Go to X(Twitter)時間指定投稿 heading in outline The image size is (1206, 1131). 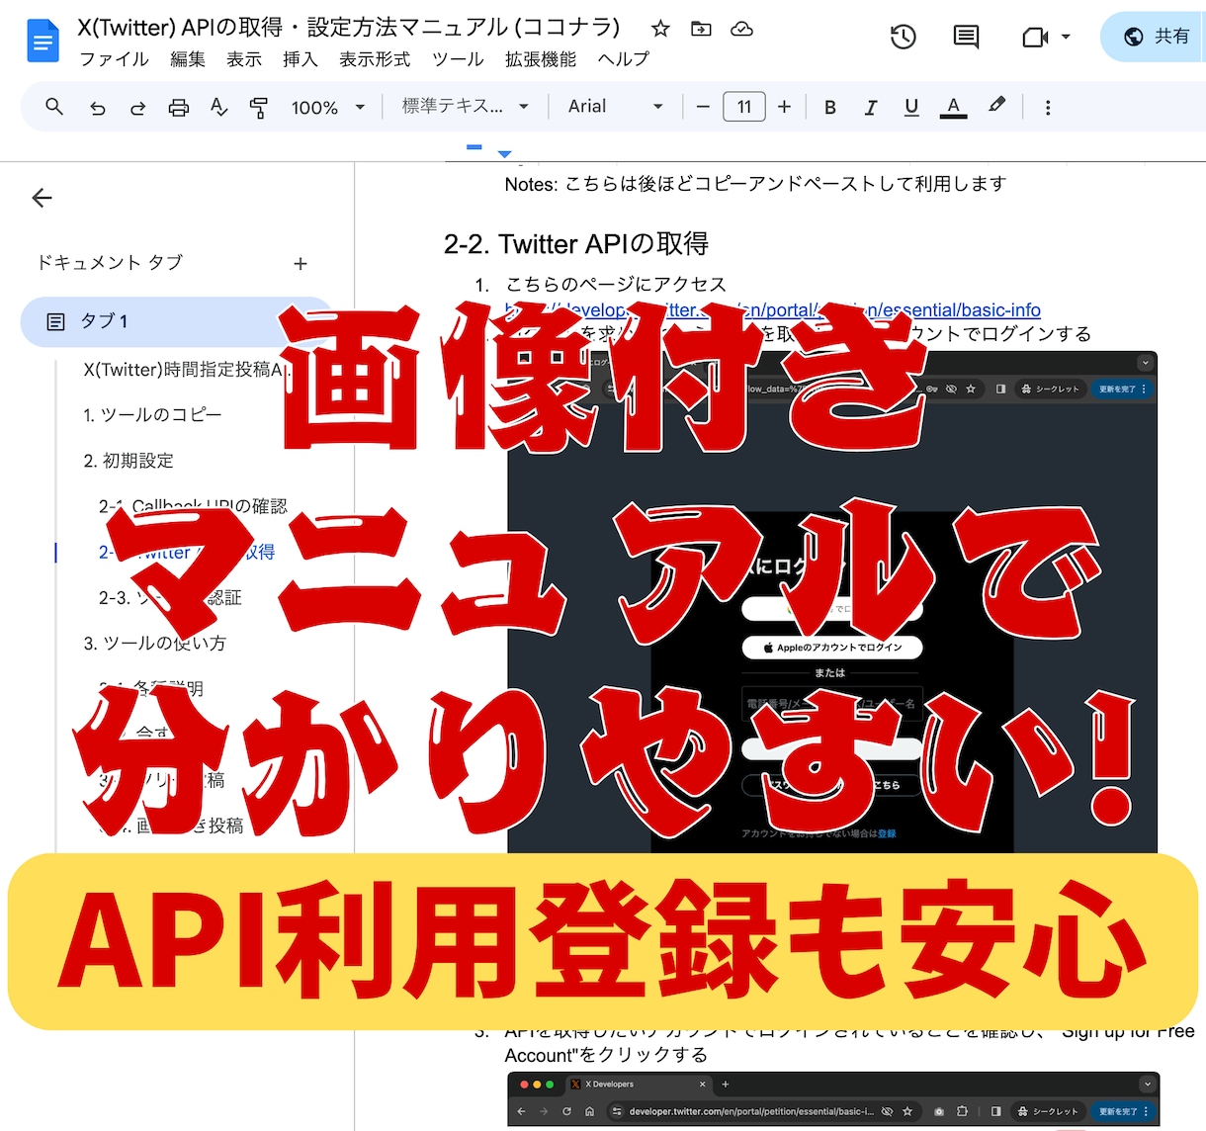tap(186, 370)
